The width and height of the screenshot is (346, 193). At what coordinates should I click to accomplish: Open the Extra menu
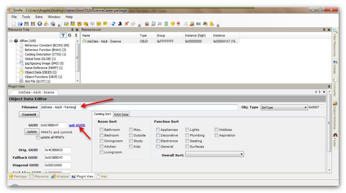(x=39, y=17)
